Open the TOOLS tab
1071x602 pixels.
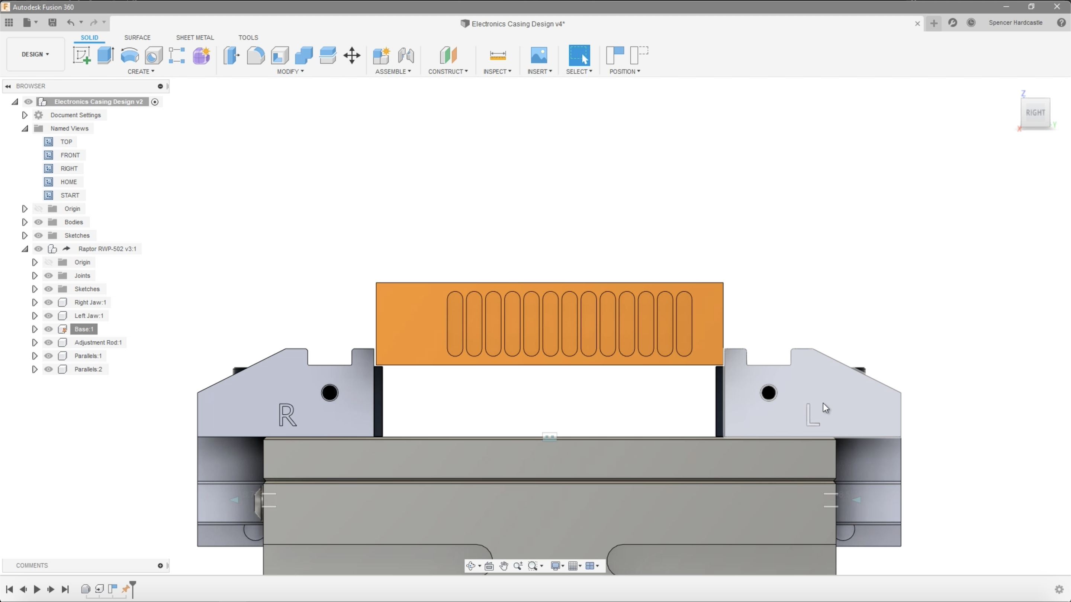(x=248, y=38)
